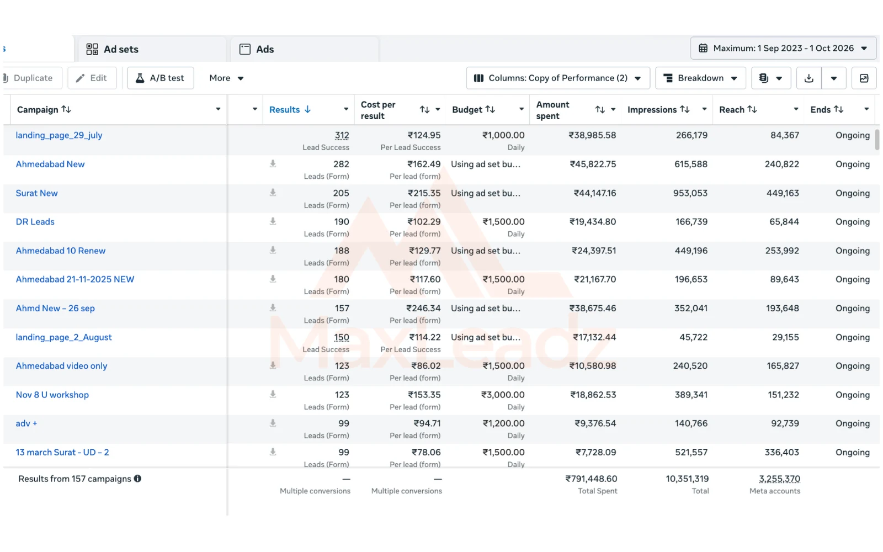Open the Reports menu icon
Viewport: 883px width, 552px height.
tap(771, 78)
